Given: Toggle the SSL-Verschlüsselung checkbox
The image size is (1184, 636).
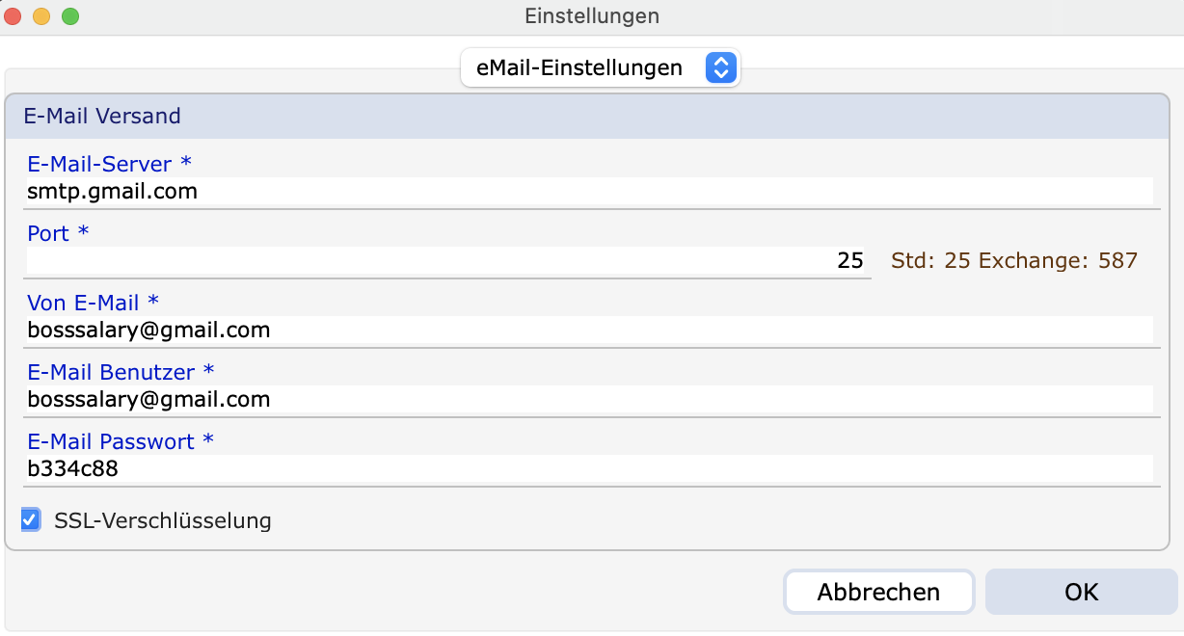Looking at the screenshot, I should 31,520.
